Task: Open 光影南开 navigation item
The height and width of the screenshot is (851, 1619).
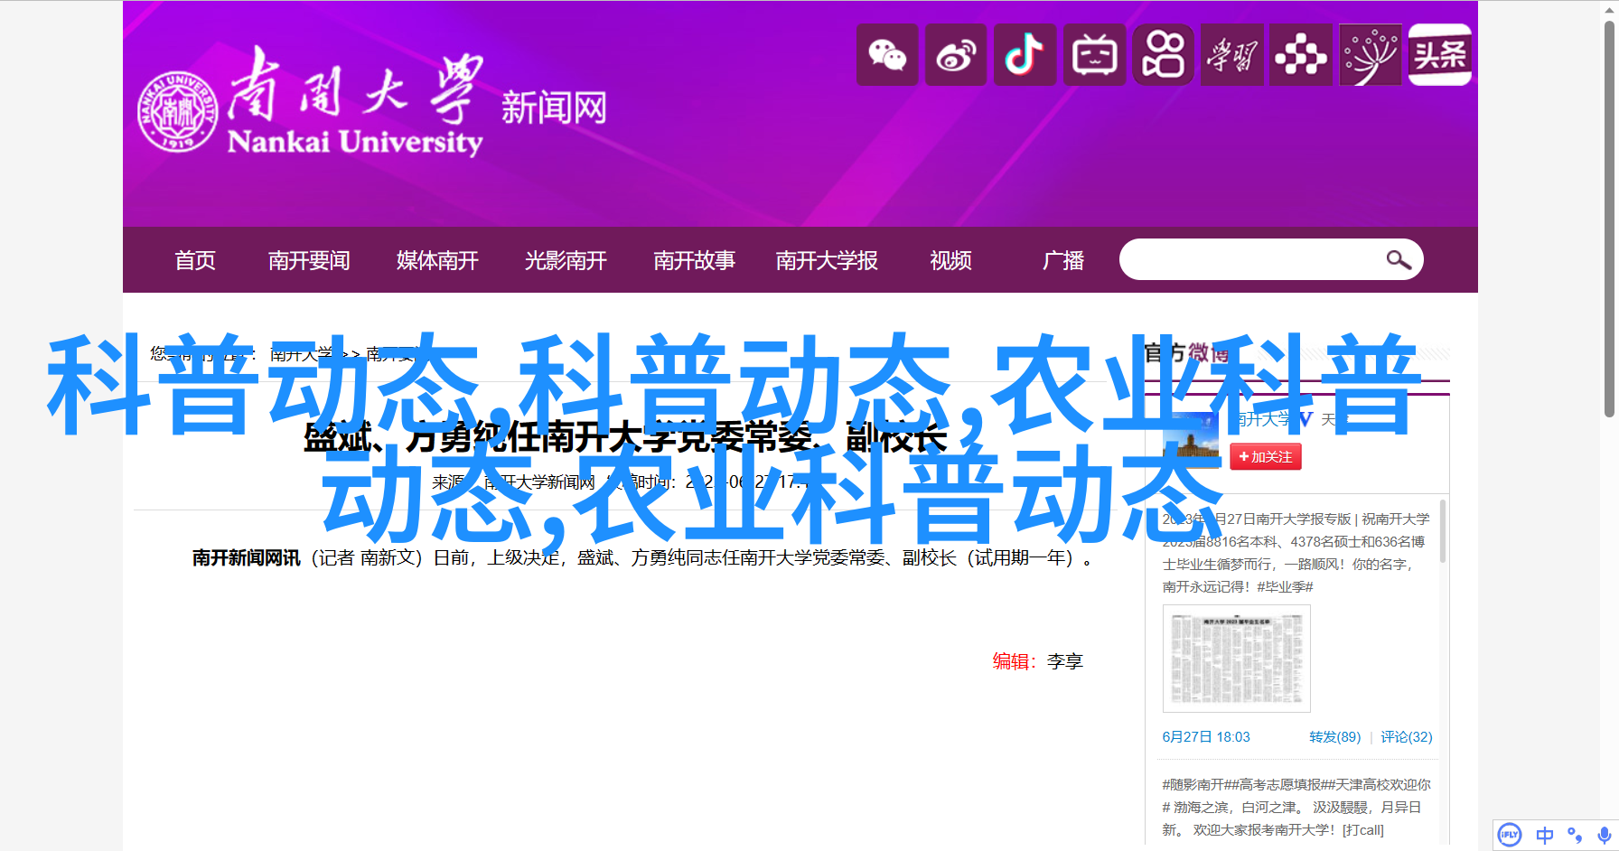Action: (x=566, y=260)
